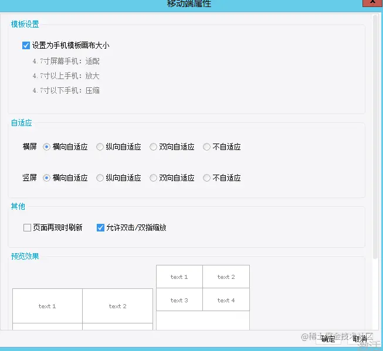Click the 预览效果 section heading
Viewport: 383px width, 351px height.
click(25, 256)
